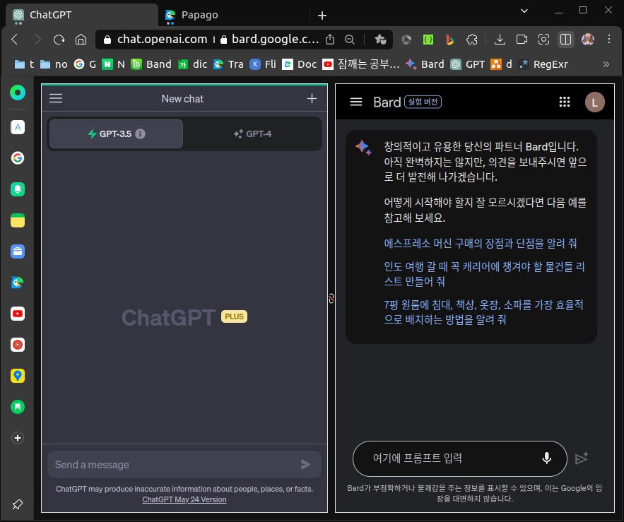Click the Bard 실험 버전 badge
This screenshot has width=624, height=522.
click(423, 102)
